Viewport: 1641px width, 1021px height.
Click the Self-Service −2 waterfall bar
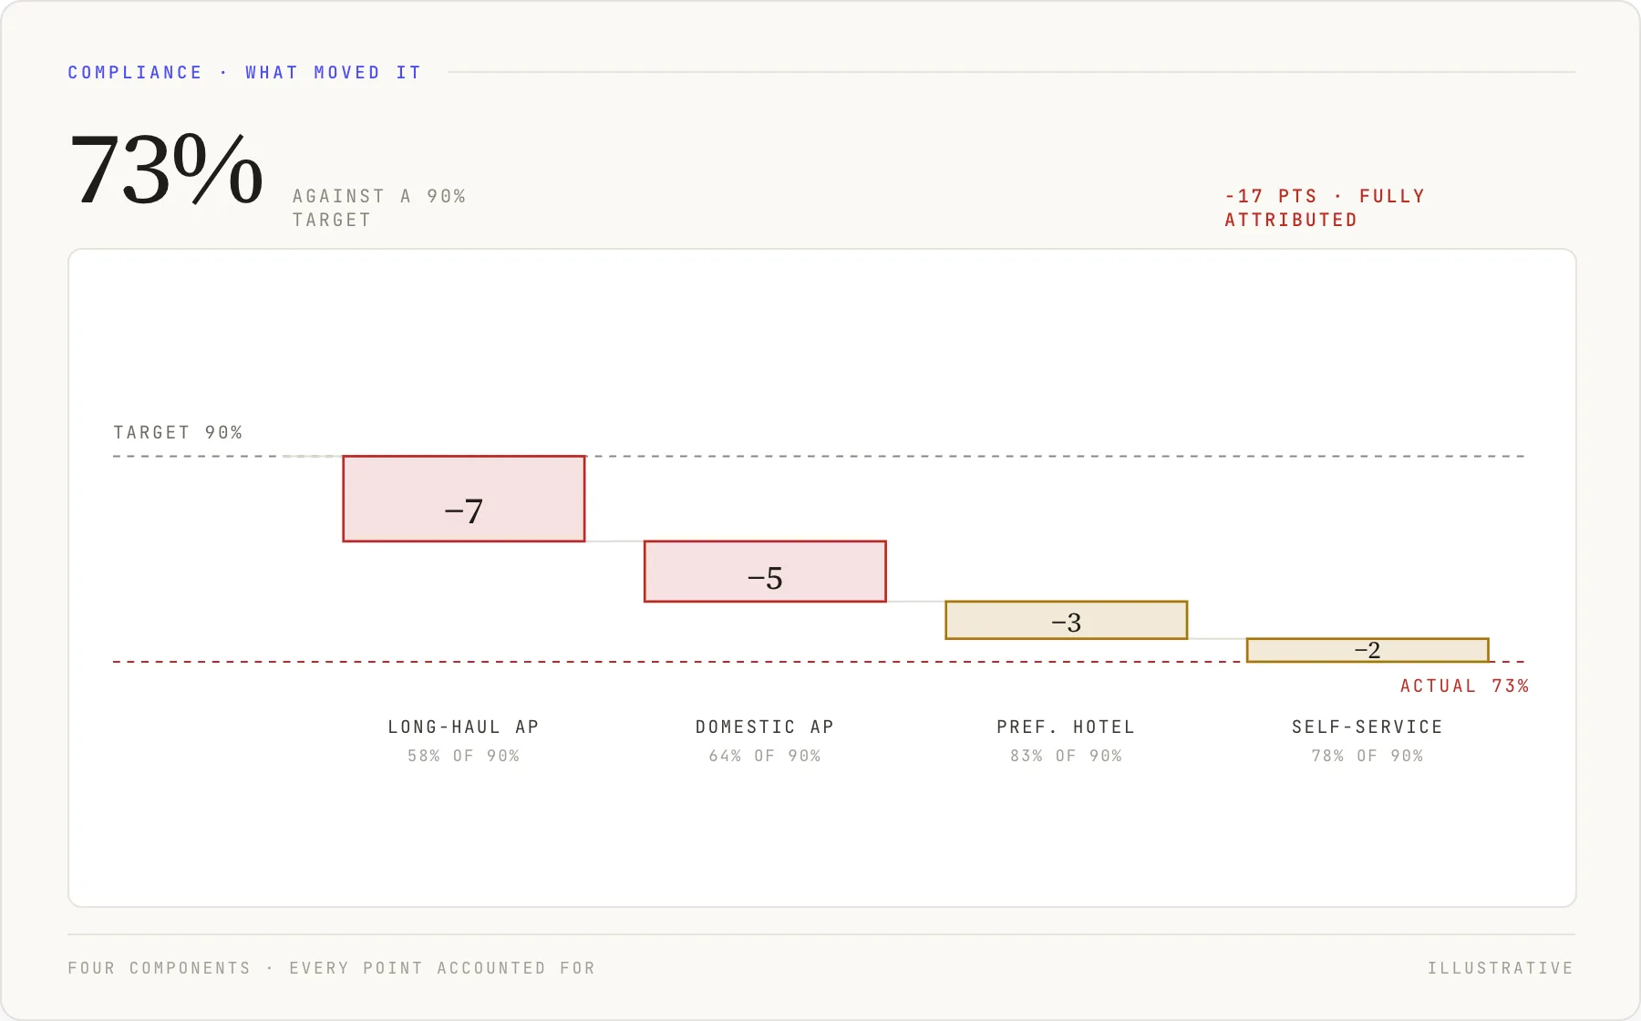pos(1367,650)
